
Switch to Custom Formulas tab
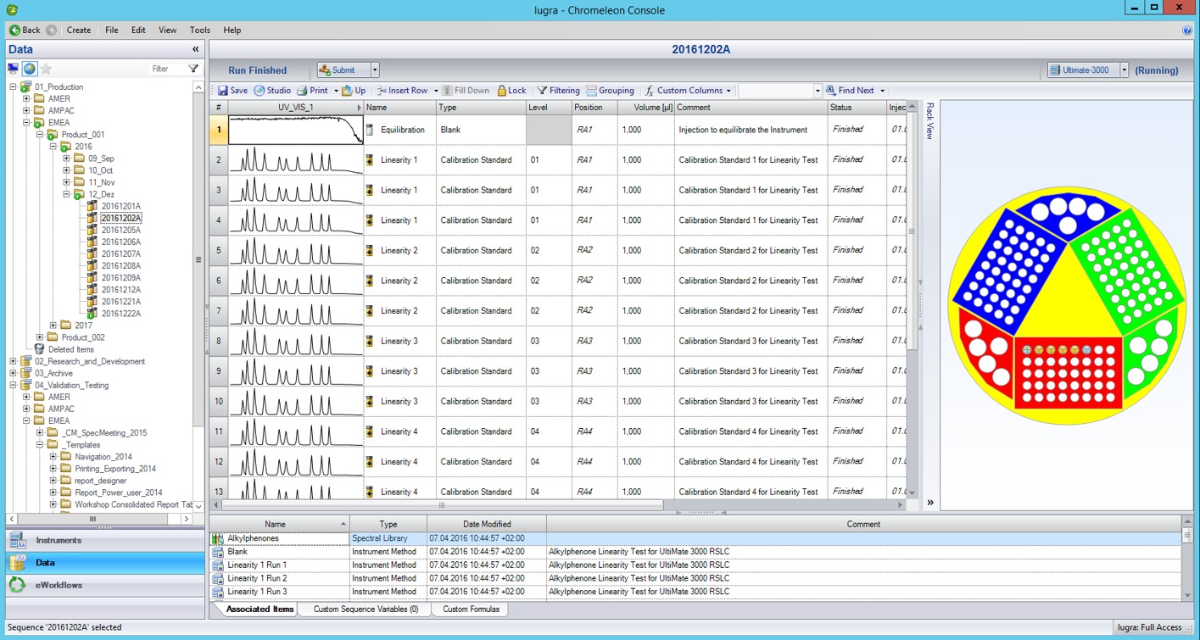472,609
